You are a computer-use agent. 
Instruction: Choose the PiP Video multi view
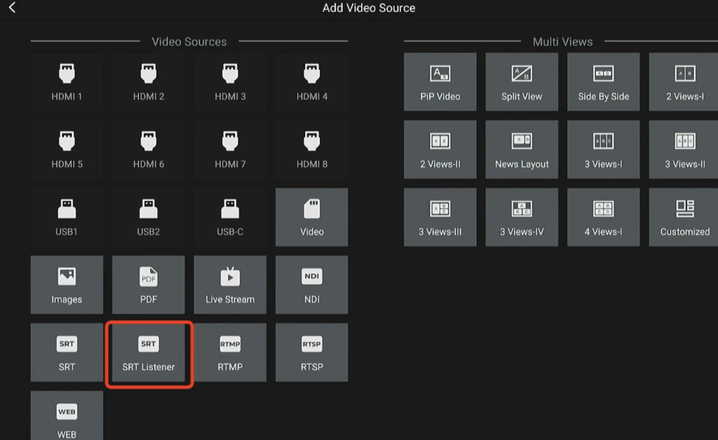(x=440, y=82)
